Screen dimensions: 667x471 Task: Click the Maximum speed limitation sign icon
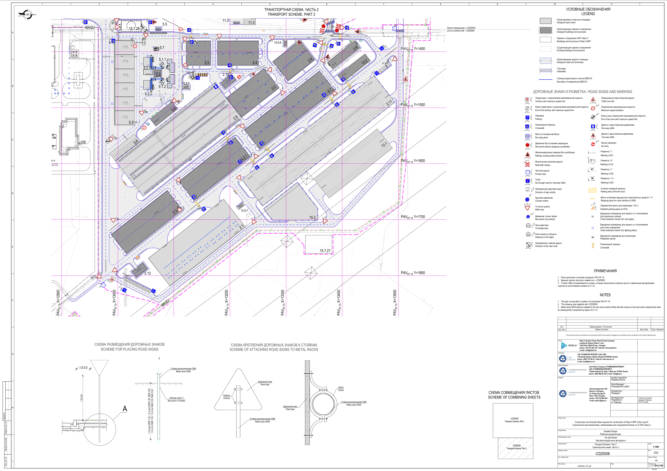pos(593,108)
